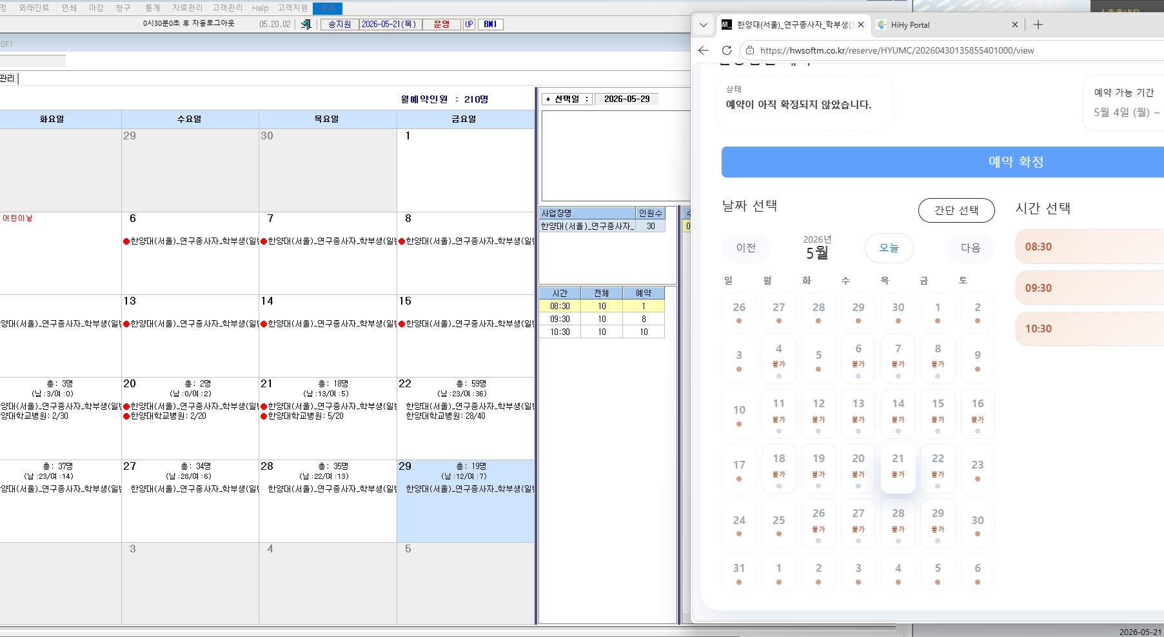Go to next month with 다음
The width and height of the screenshot is (1164, 637).
tap(971, 248)
